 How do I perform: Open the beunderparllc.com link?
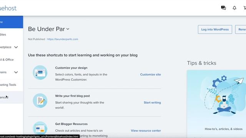[x=63, y=39]
